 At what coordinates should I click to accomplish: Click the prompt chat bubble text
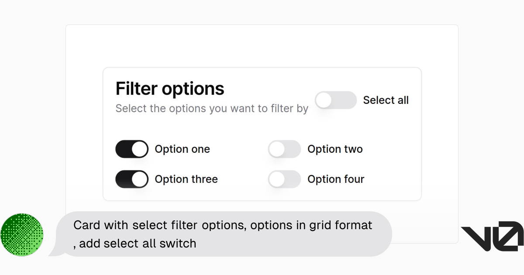click(x=223, y=234)
